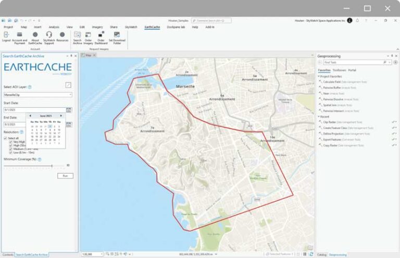Go to next month in calendar
The image size is (400, 258).
coord(61,116)
